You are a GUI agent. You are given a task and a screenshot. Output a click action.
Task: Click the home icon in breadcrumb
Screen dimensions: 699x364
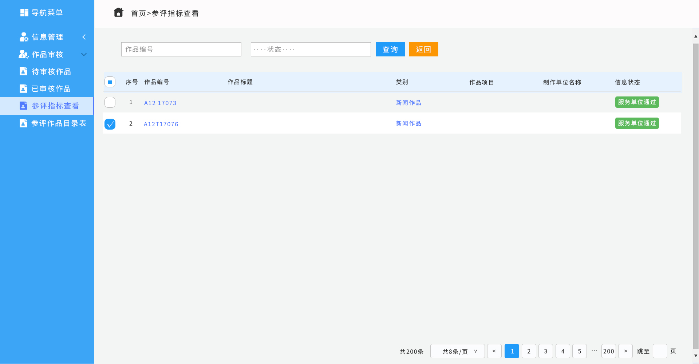point(118,13)
